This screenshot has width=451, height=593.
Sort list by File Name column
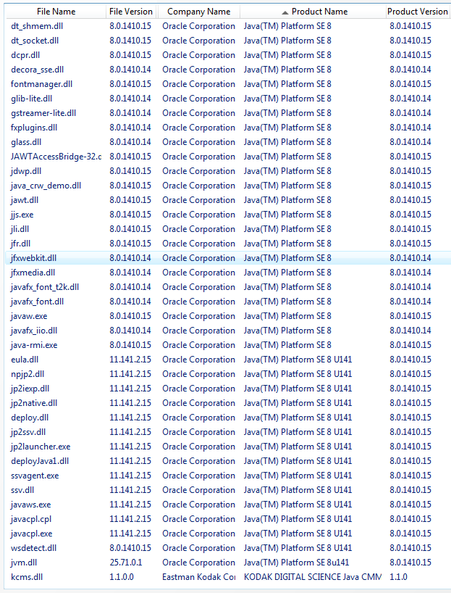click(x=55, y=12)
